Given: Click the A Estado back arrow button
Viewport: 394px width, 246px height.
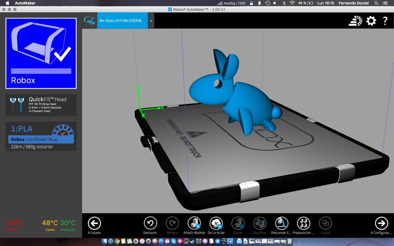Looking at the screenshot, I should coord(94,223).
